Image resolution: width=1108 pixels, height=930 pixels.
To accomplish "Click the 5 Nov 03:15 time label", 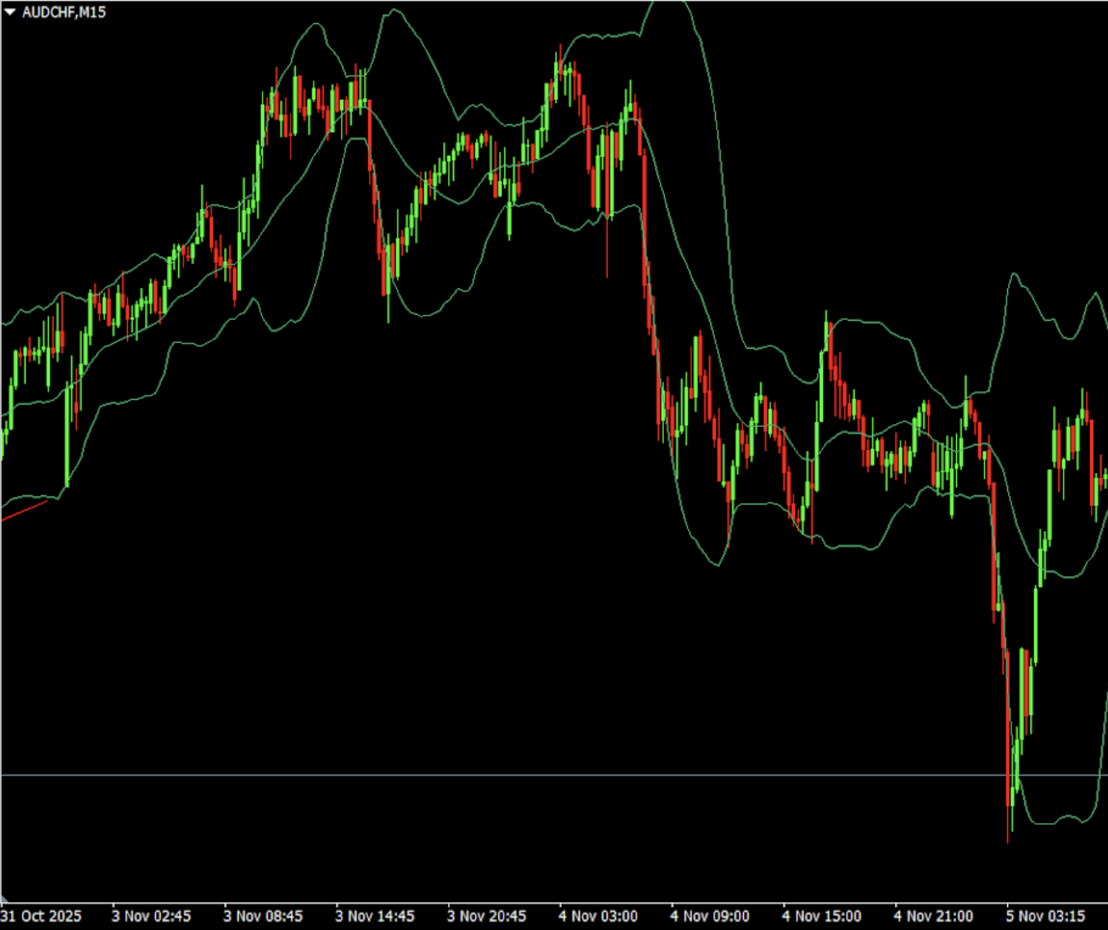I will click(1044, 916).
